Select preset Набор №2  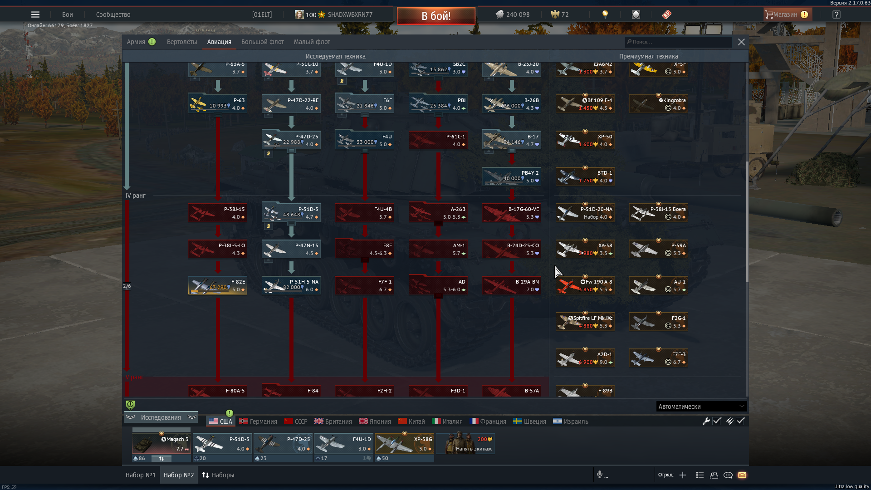pyautogui.click(x=179, y=475)
